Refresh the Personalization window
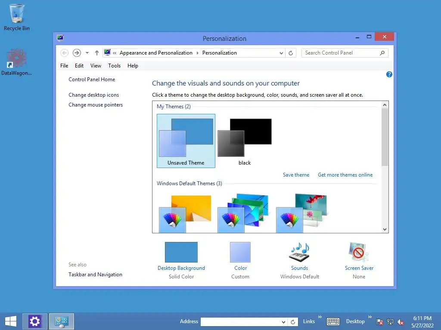Image resolution: width=441 pixels, height=330 pixels. (x=291, y=53)
